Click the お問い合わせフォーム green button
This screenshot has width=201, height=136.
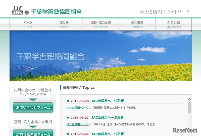point(33,107)
